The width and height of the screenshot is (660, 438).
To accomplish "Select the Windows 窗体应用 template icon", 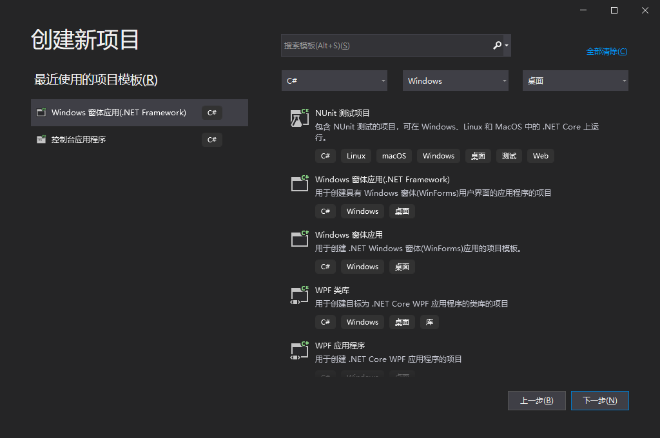I will pyautogui.click(x=300, y=239).
